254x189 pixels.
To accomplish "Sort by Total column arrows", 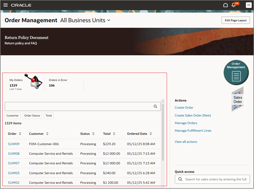I will tap(114, 134).
